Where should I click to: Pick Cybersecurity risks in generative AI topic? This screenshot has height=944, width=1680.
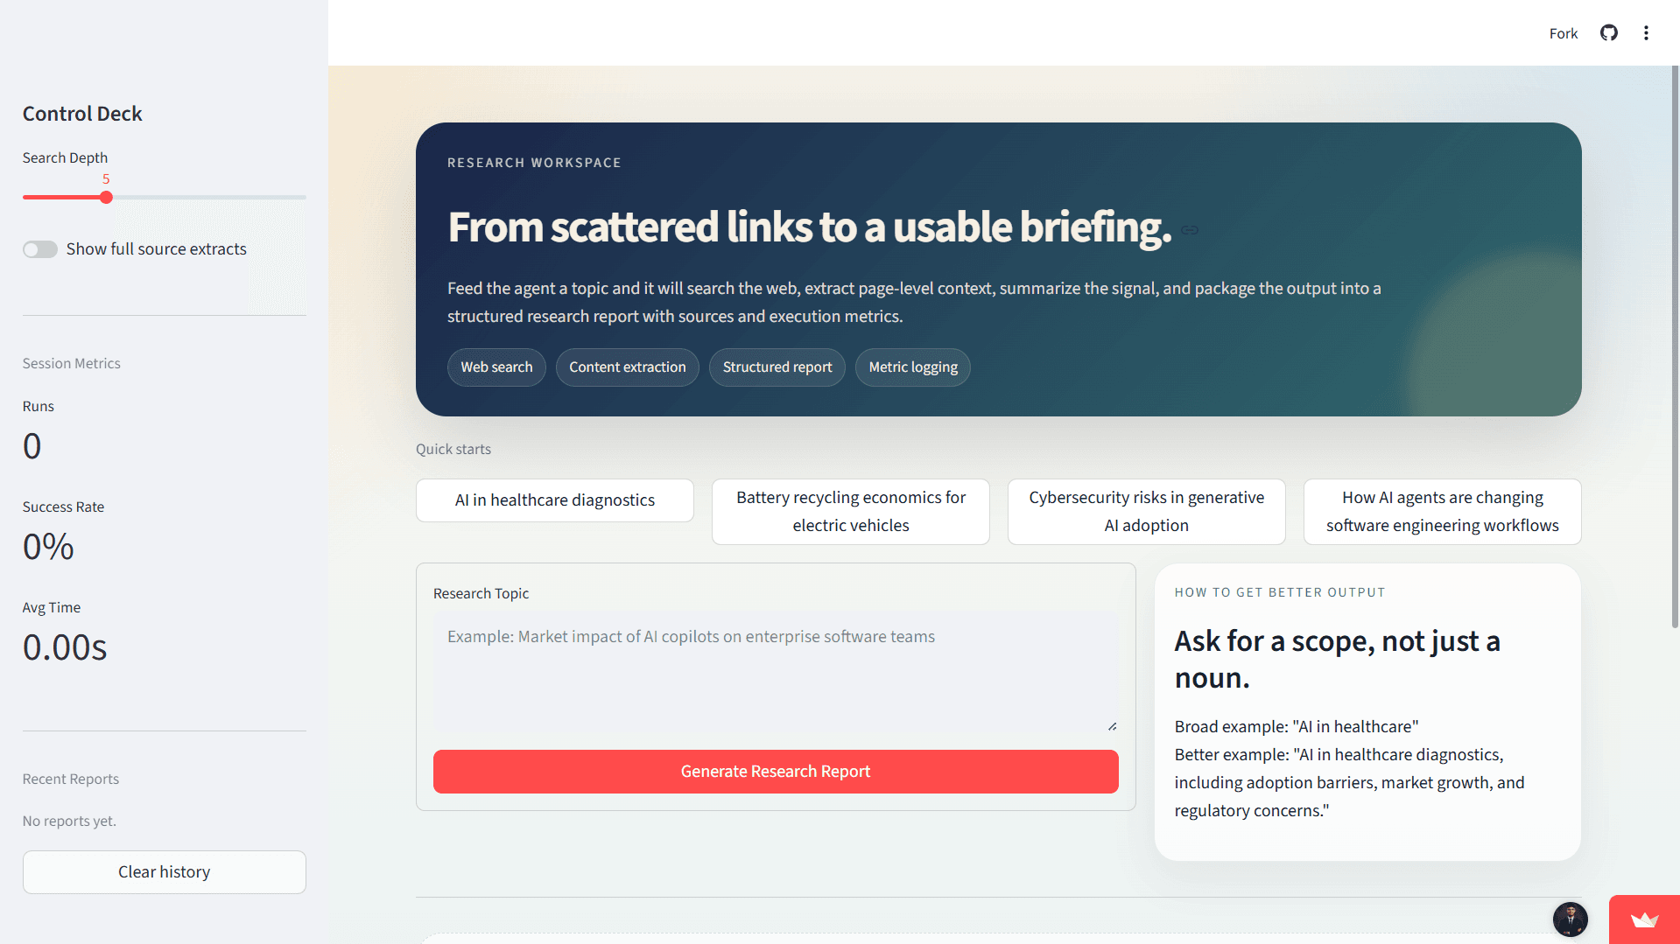(x=1146, y=511)
